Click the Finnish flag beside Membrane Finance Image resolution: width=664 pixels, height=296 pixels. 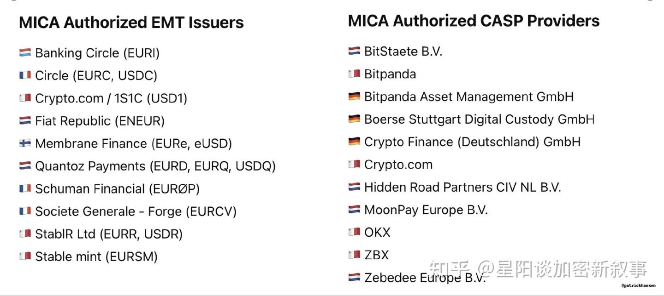click(x=25, y=143)
